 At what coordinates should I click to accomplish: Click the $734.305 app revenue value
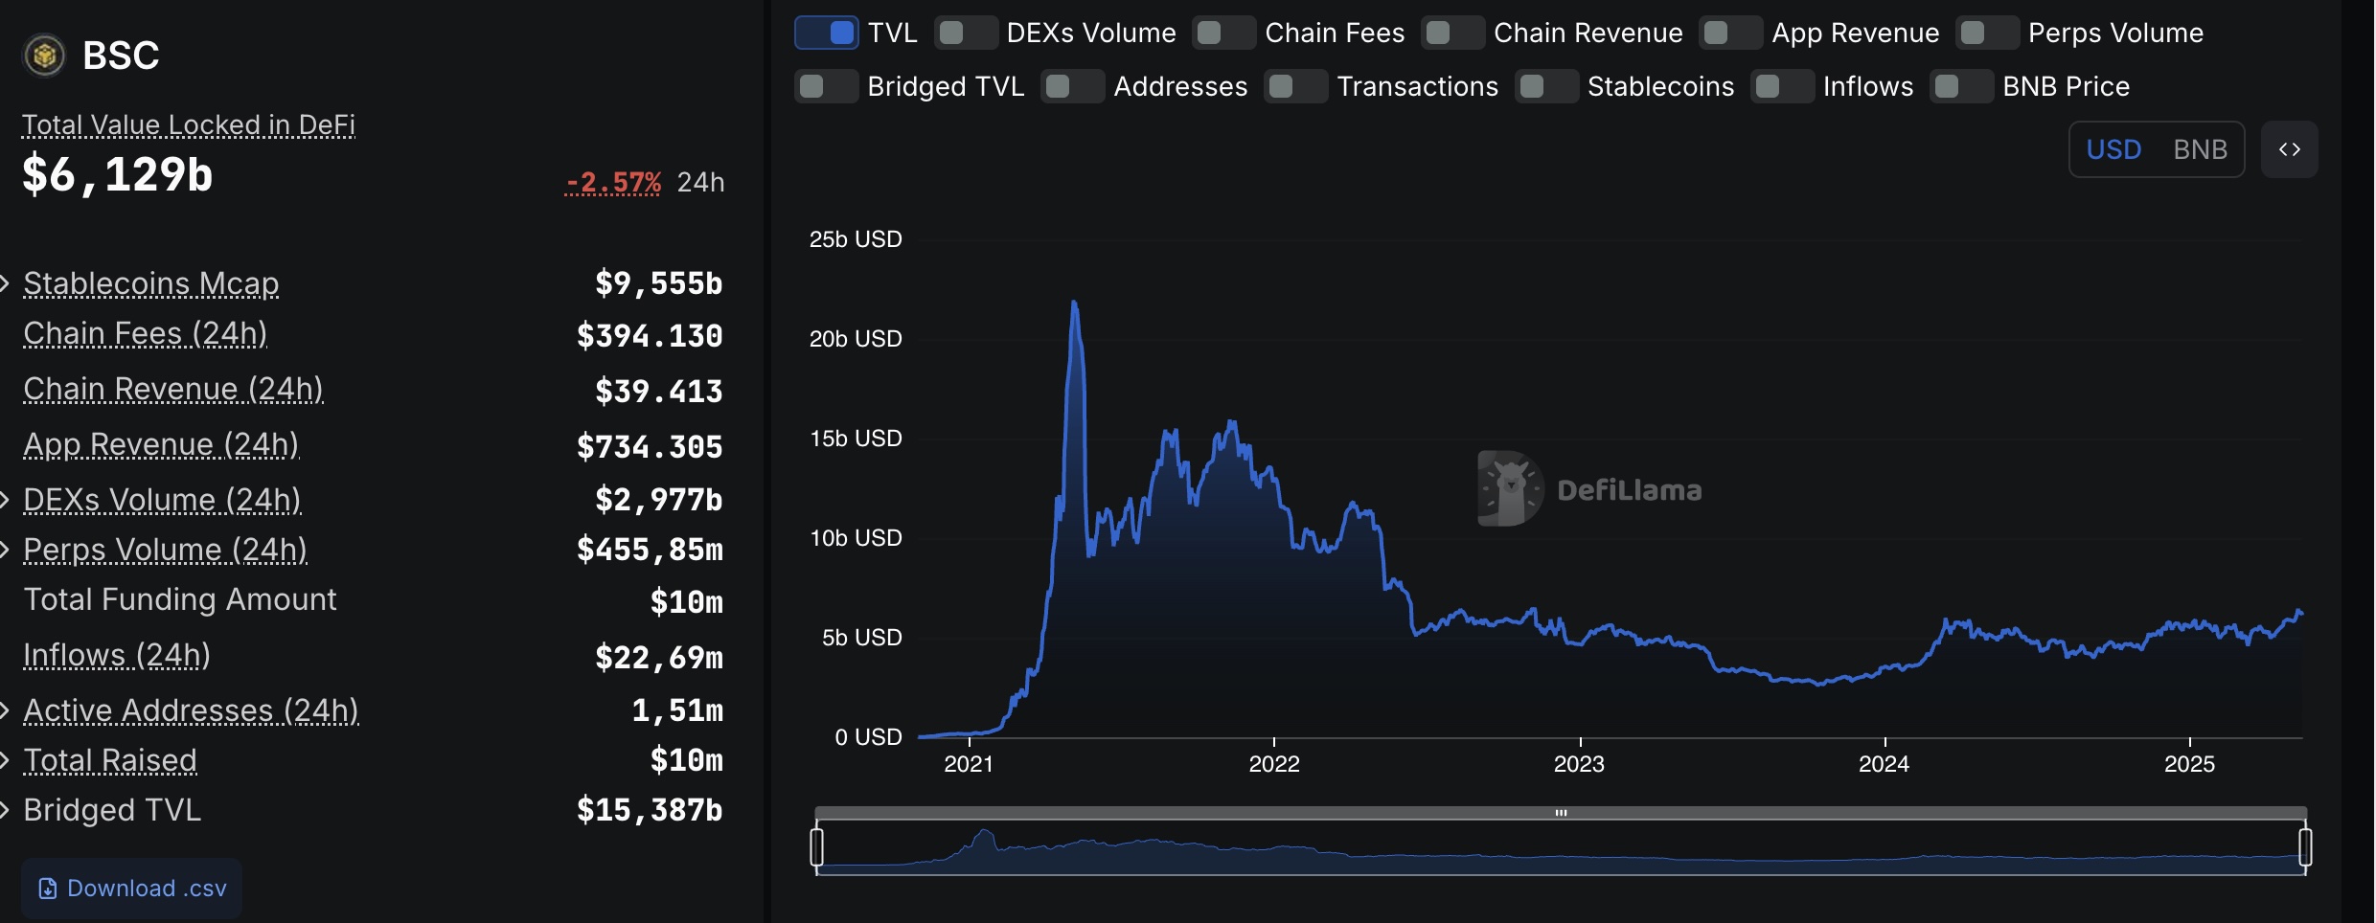(650, 447)
